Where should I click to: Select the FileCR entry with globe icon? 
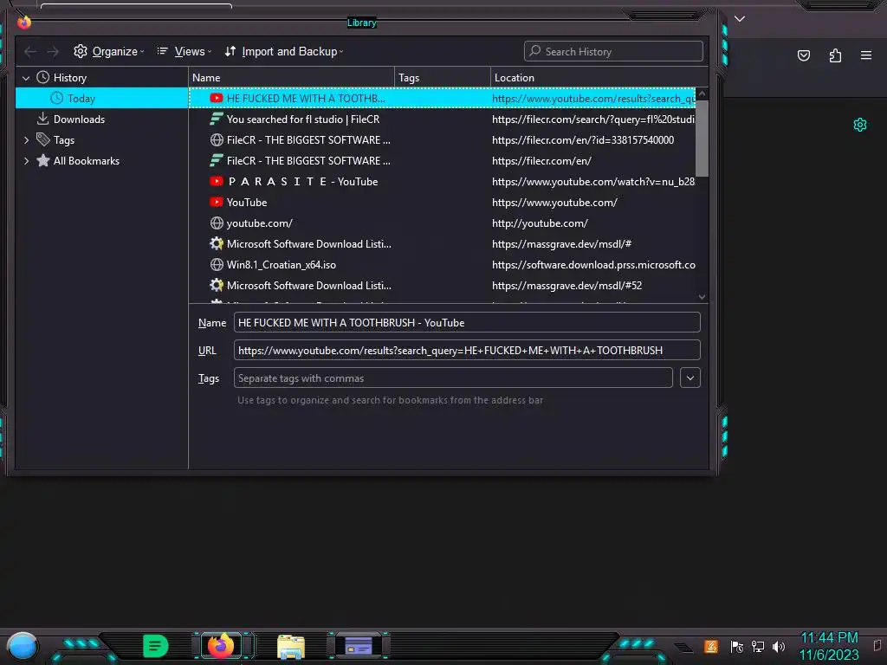point(442,140)
